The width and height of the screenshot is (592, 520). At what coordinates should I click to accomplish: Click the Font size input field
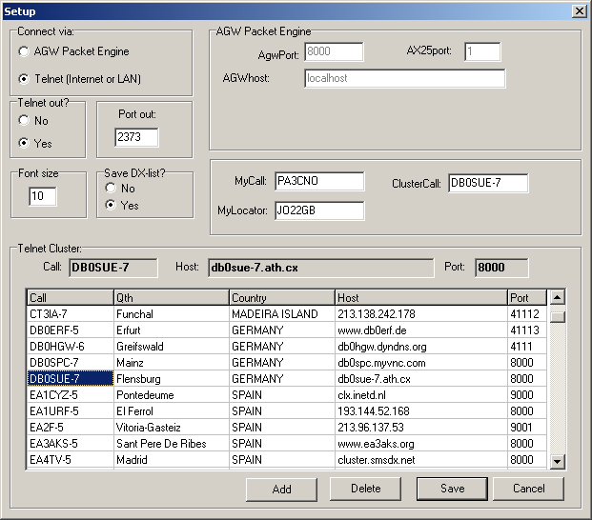pyautogui.click(x=42, y=197)
